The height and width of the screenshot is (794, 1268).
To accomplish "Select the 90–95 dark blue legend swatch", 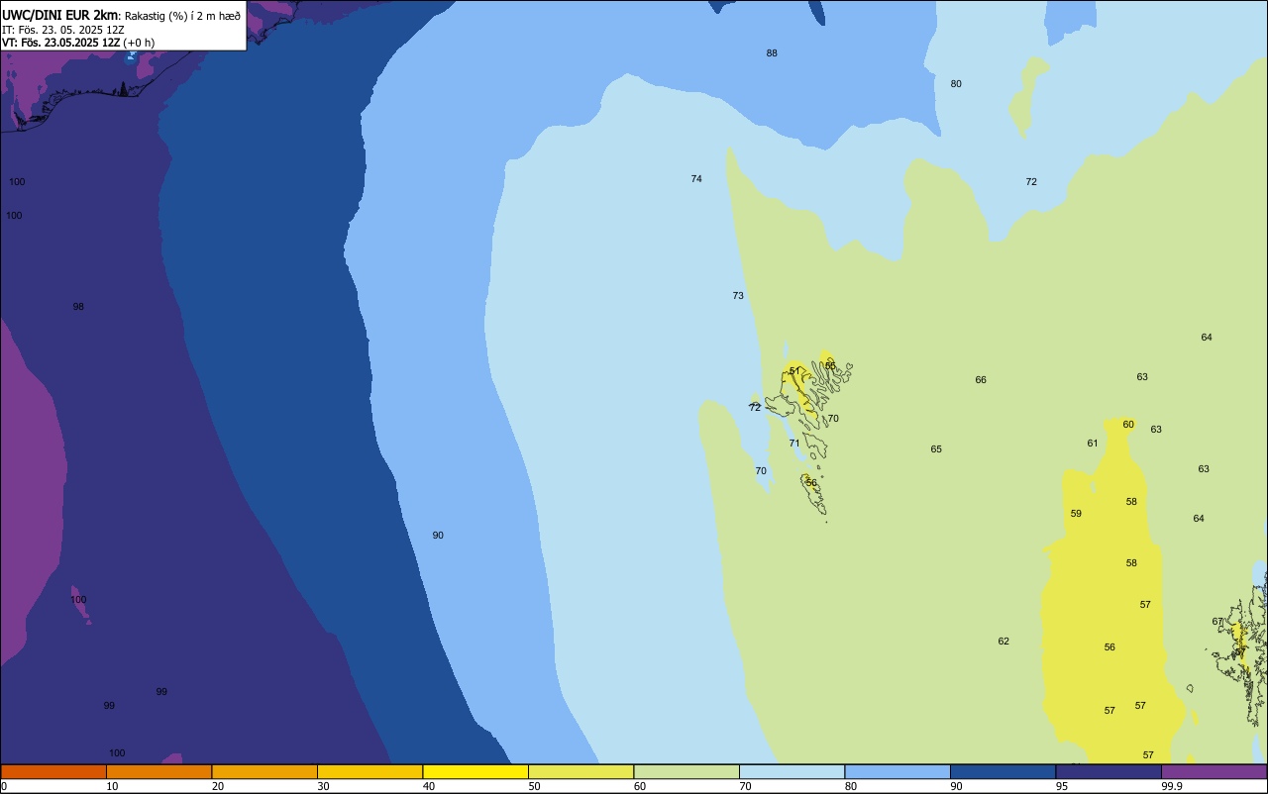I will click(x=1003, y=771).
